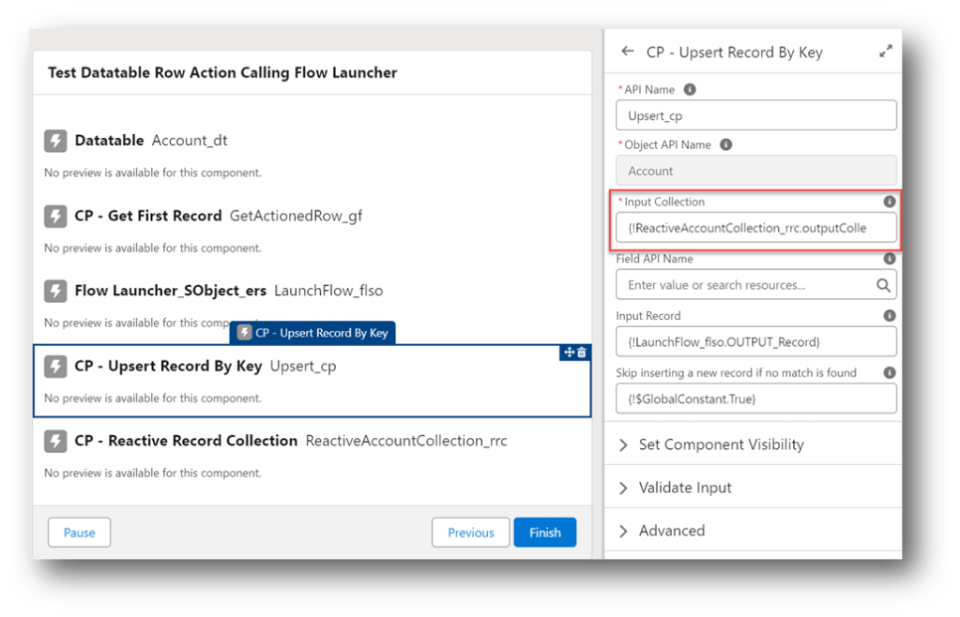Select the Datatable Account_dt component
The height and width of the screenshot is (617, 960).
coord(150,141)
